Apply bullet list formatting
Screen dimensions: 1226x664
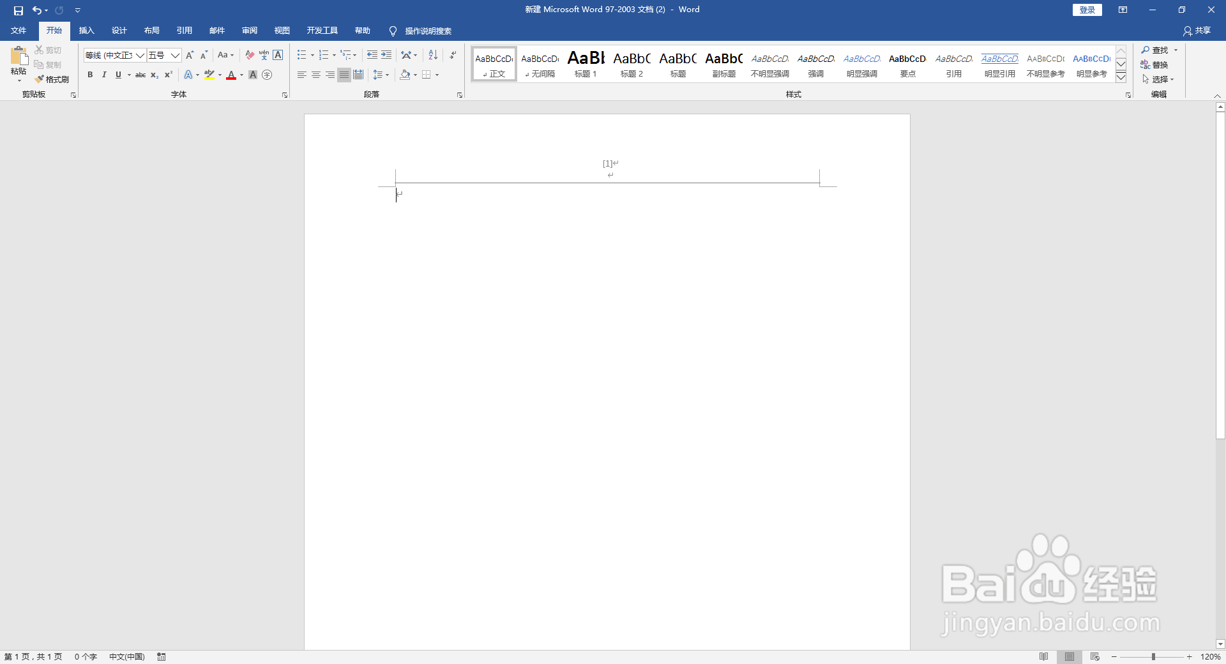[x=301, y=55]
